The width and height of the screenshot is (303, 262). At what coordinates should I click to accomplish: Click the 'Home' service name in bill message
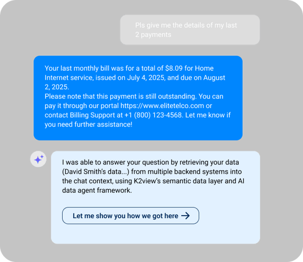pyautogui.click(x=204, y=68)
